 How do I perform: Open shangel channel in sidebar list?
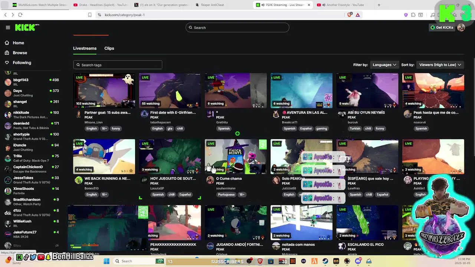tap(32, 103)
